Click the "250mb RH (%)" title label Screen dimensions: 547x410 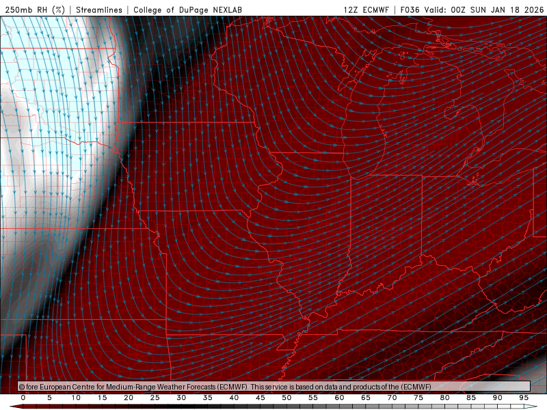point(36,10)
